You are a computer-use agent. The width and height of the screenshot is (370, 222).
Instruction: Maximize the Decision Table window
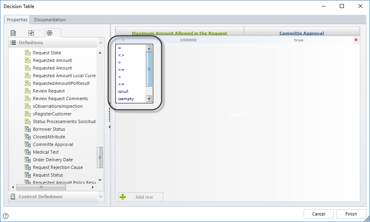click(x=342, y=6)
